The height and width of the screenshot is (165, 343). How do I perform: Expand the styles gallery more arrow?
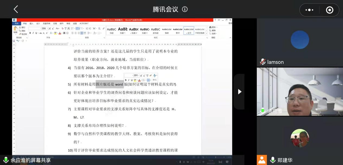pyautogui.click(x=207, y=33)
